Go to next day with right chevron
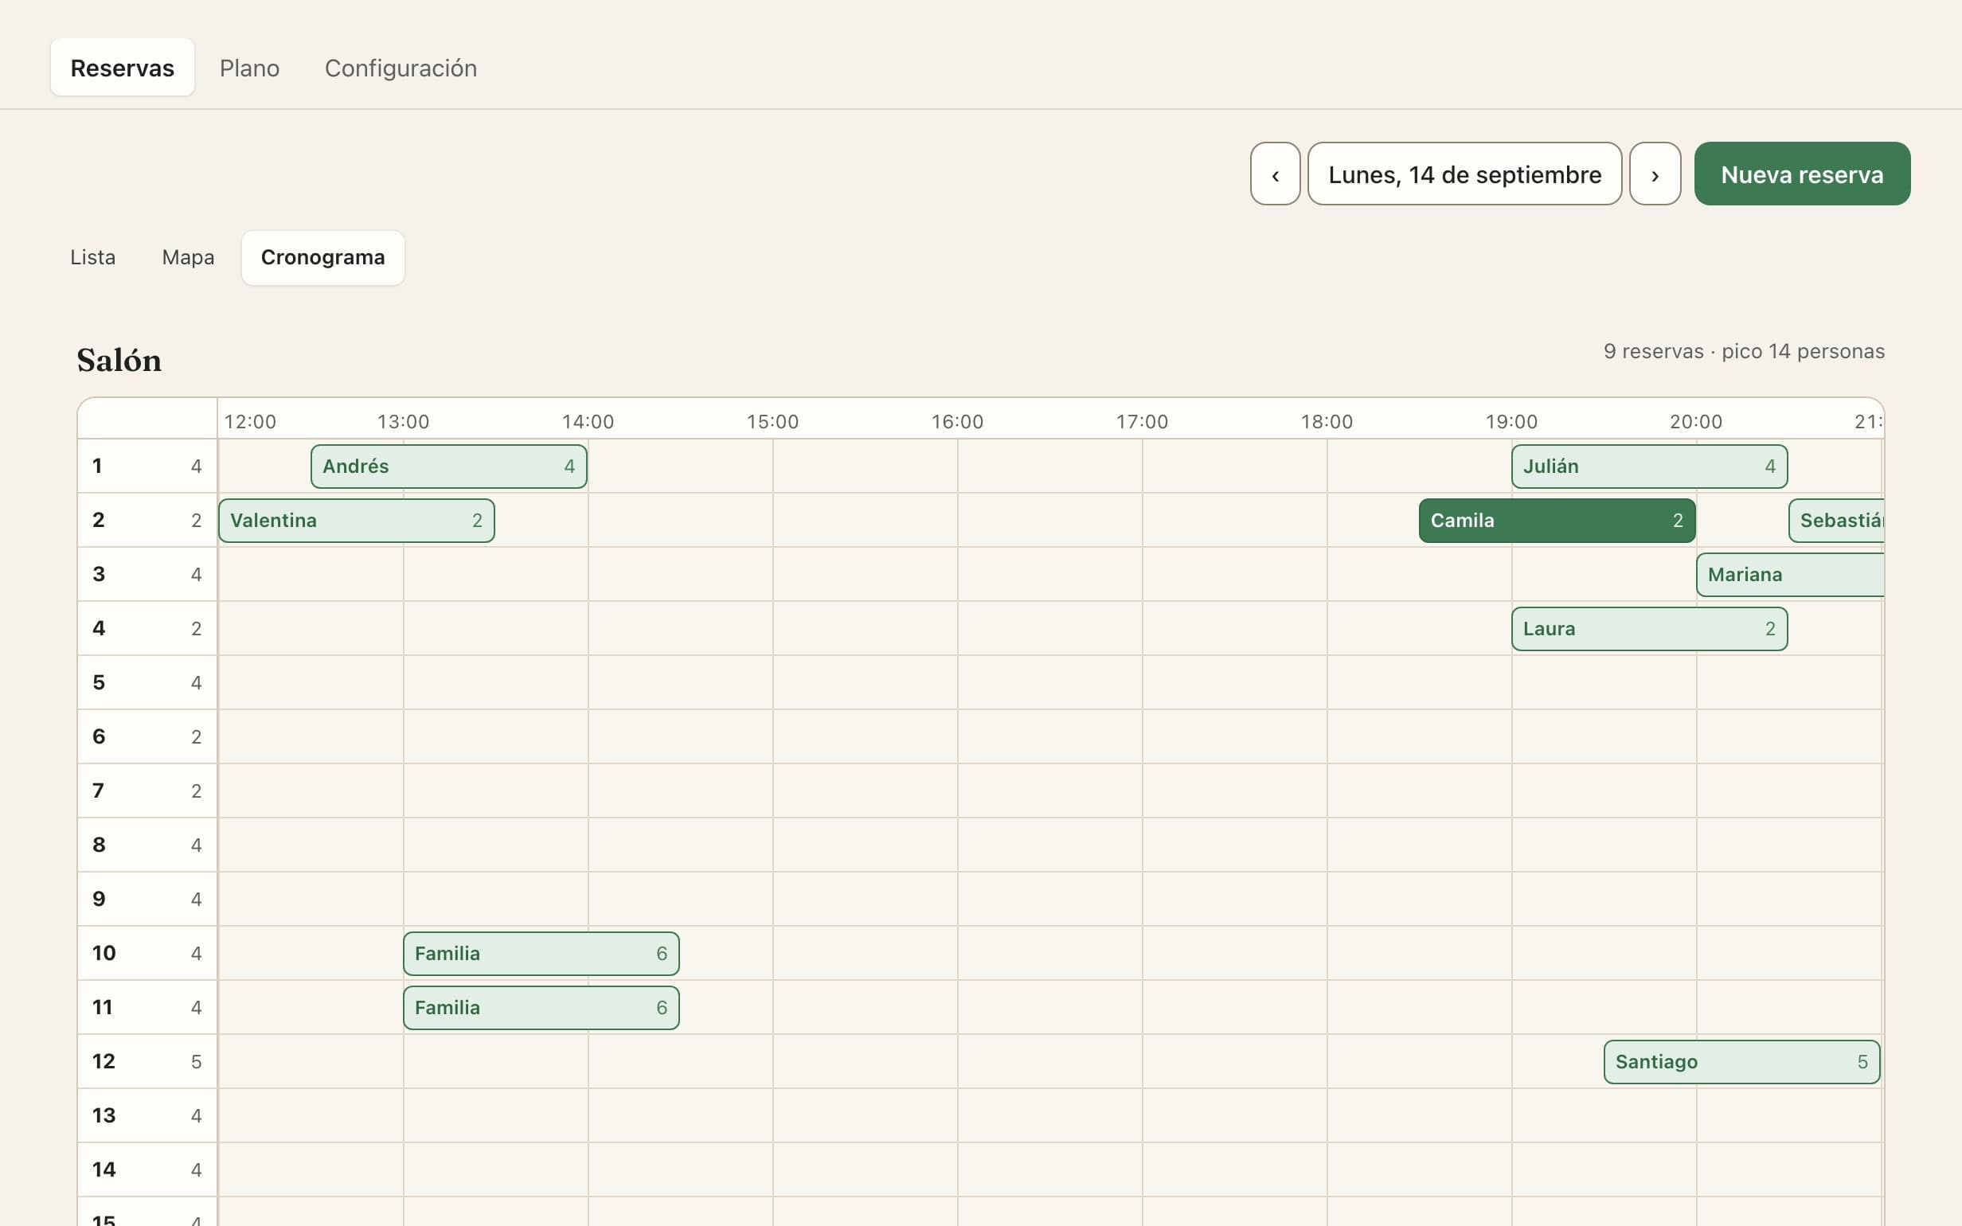 tap(1655, 174)
